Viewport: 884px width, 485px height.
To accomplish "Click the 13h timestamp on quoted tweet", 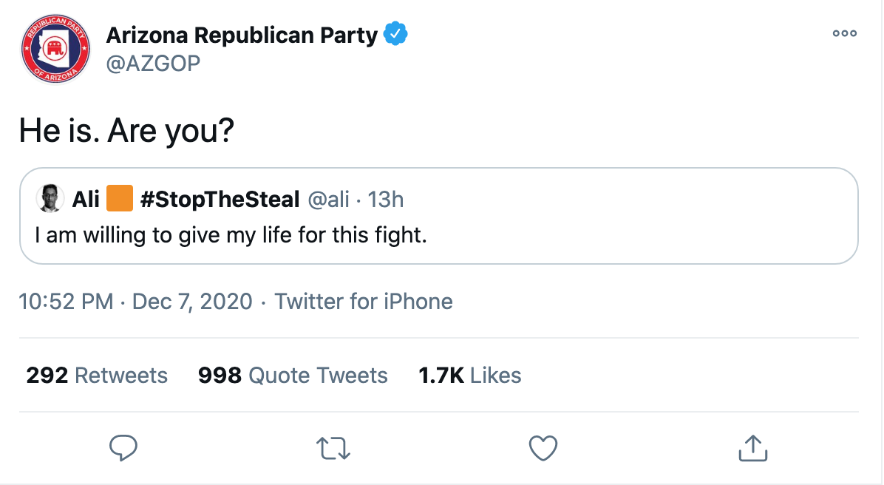I will point(386,200).
